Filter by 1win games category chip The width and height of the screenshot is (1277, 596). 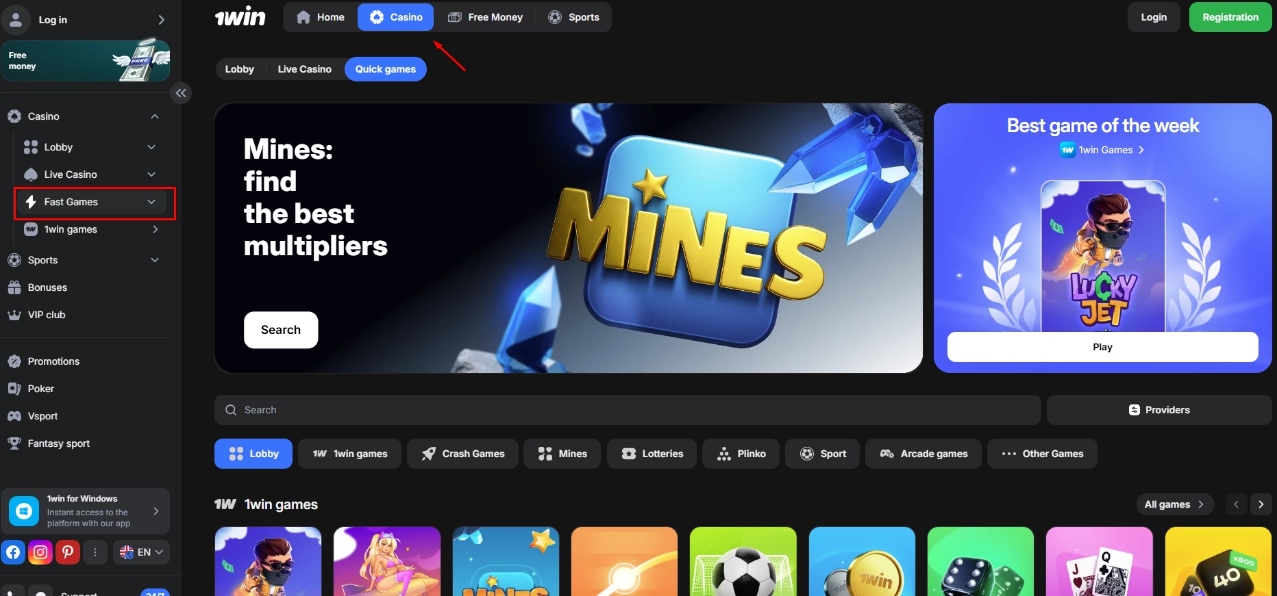pos(350,454)
